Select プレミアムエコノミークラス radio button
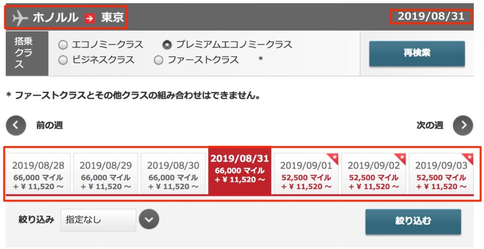Viewport: 484px width, 249px height. (167, 45)
